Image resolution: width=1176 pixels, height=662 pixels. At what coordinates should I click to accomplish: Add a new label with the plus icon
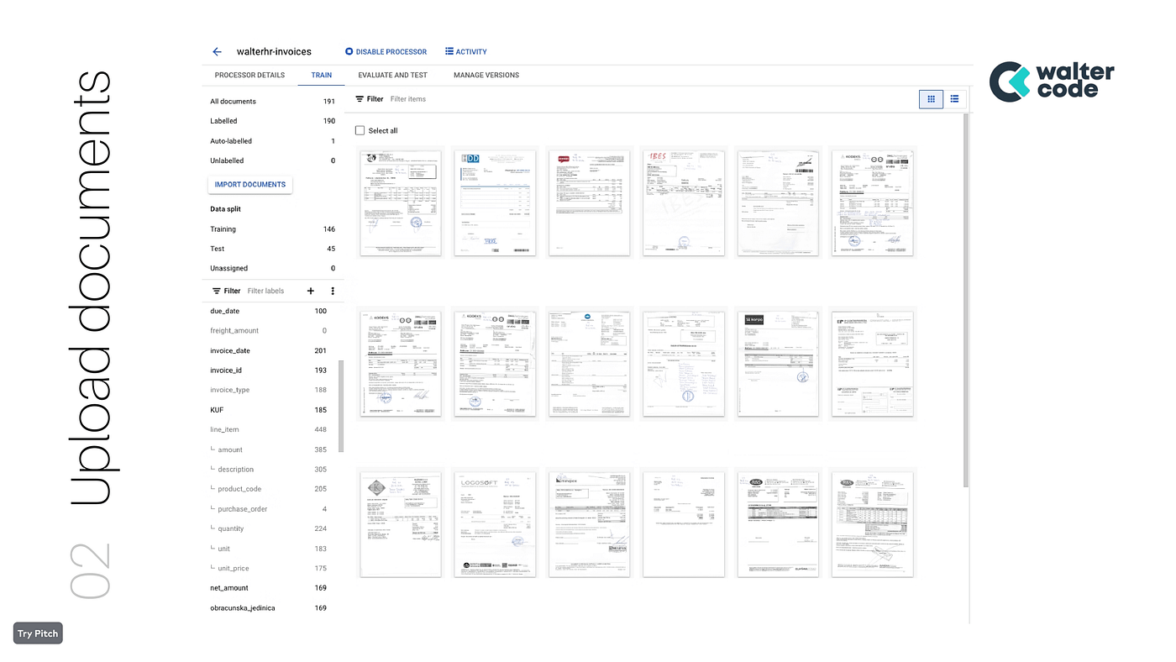pos(309,290)
